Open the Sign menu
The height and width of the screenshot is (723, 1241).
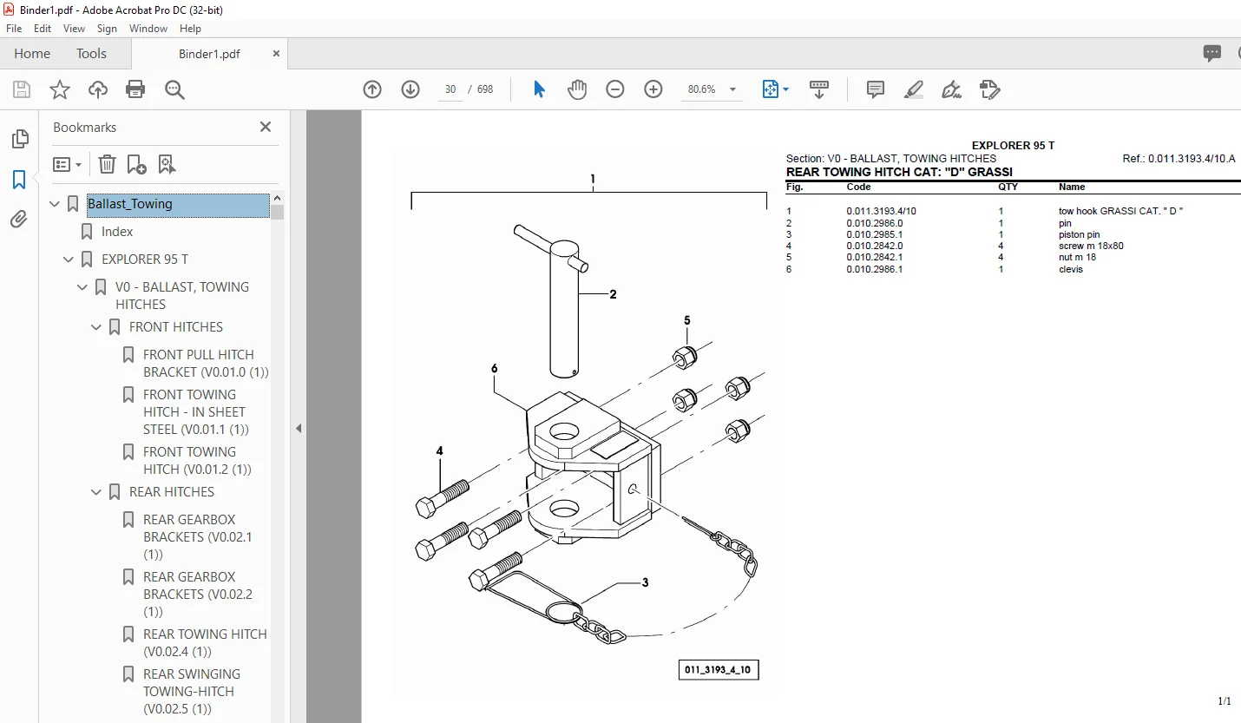pyautogui.click(x=107, y=29)
